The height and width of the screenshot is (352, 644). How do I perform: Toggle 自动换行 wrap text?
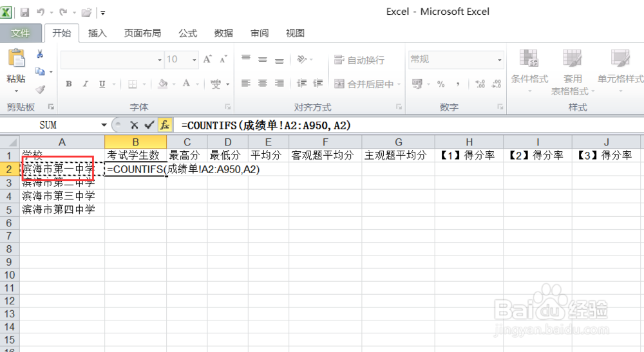pos(359,60)
